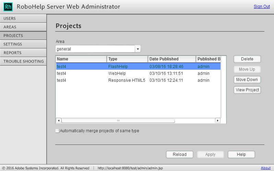Click the View Project button
Screen dimensions: 274x171
click(247, 90)
